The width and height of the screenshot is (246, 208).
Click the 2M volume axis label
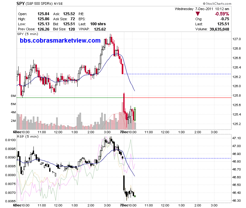click(x=13, y=121)
